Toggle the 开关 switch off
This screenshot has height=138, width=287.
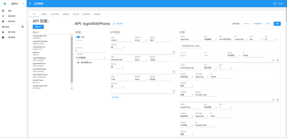[x=78, y=37]
